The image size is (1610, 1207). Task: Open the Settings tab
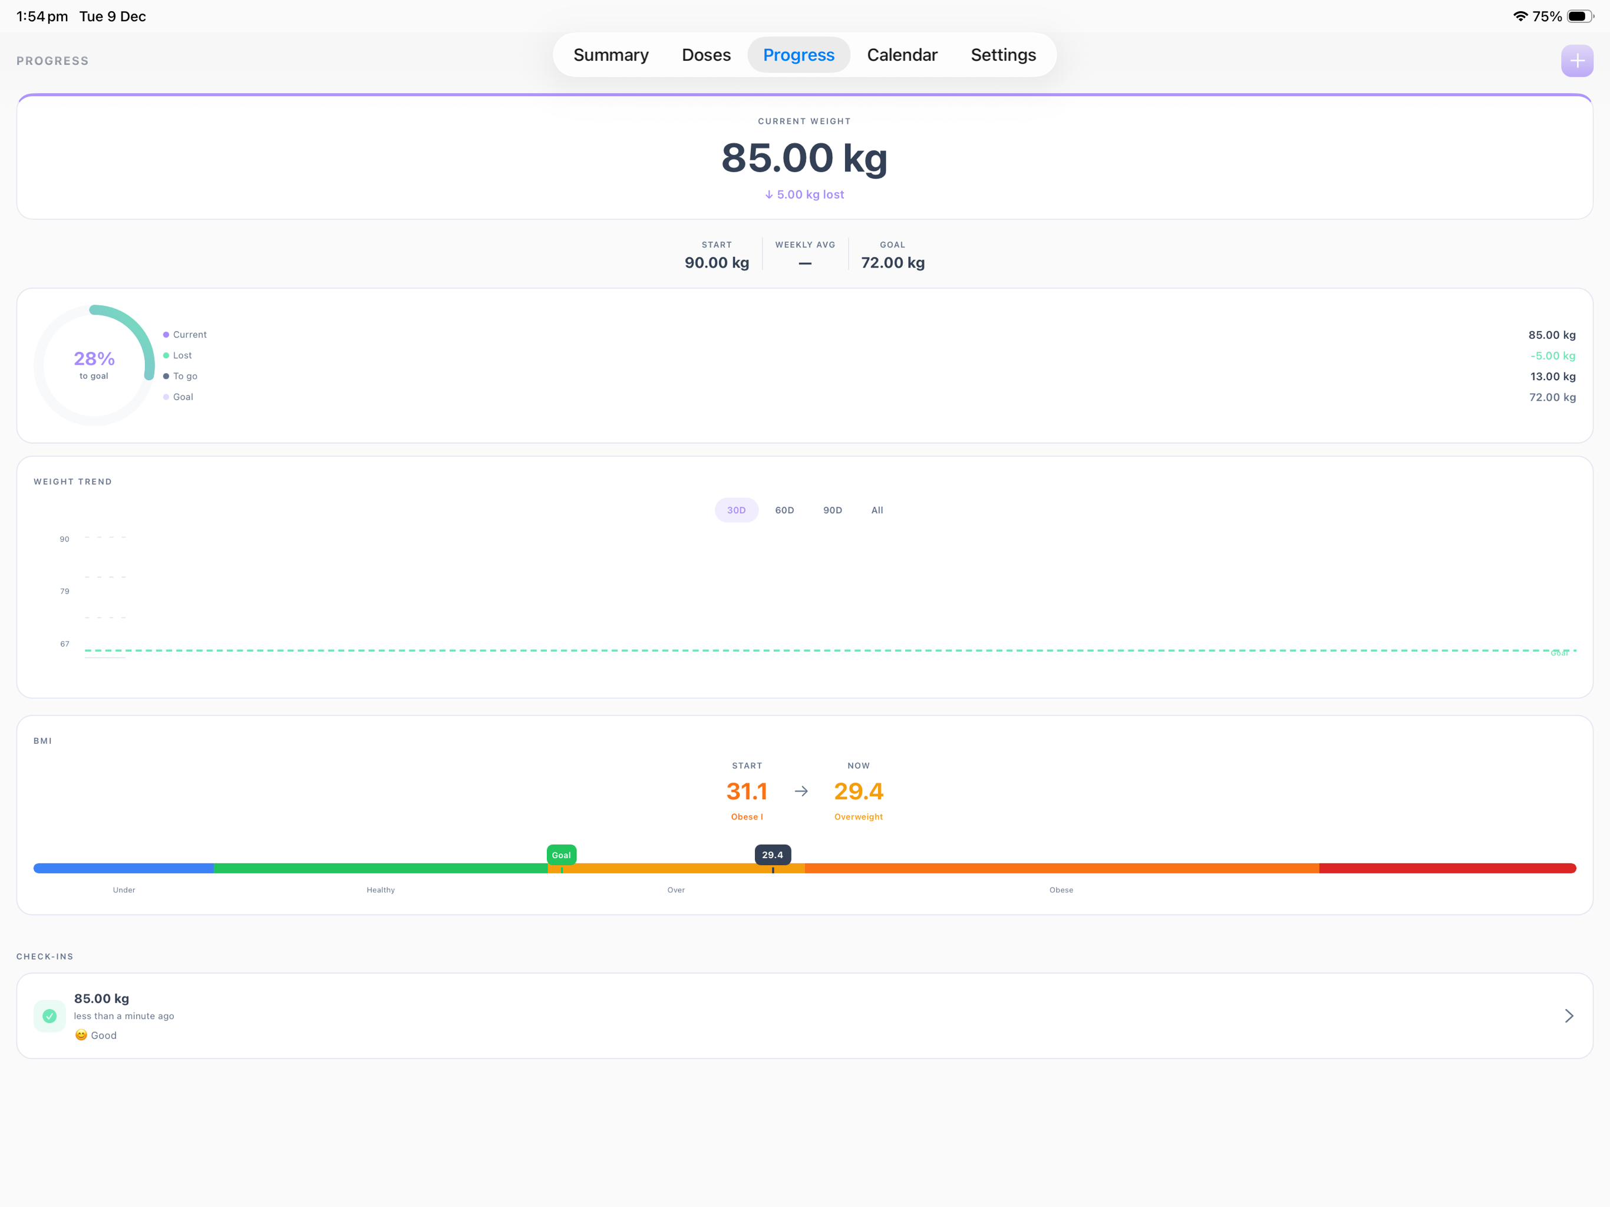pyautogui.click(x=1003, y=55)
